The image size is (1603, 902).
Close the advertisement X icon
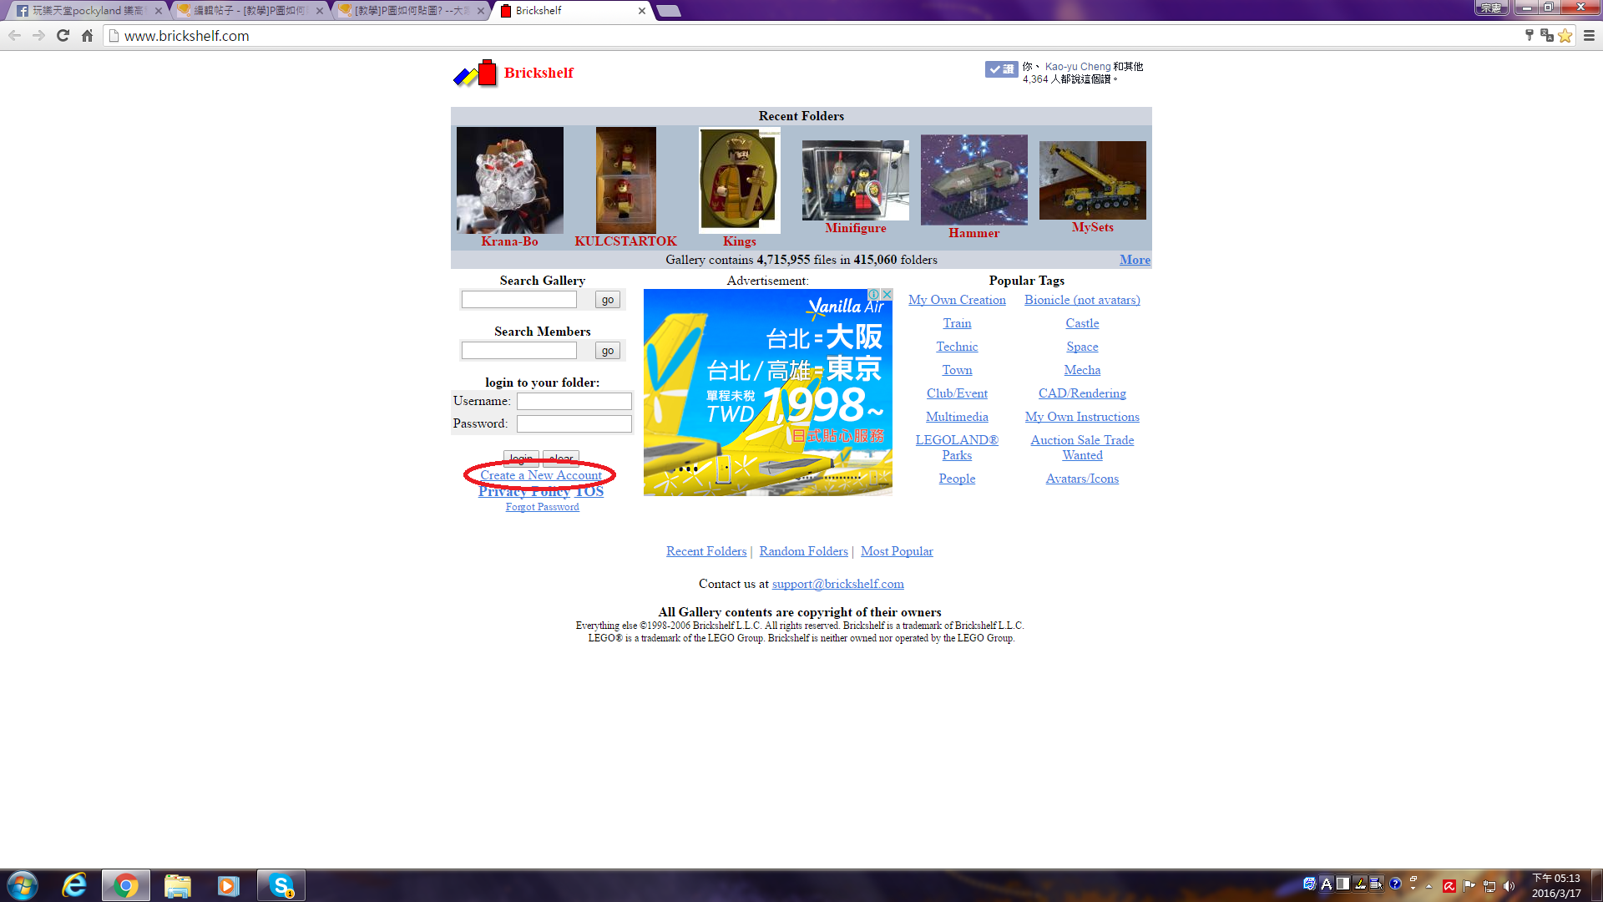pyautogui.click(x=887, y=295)
